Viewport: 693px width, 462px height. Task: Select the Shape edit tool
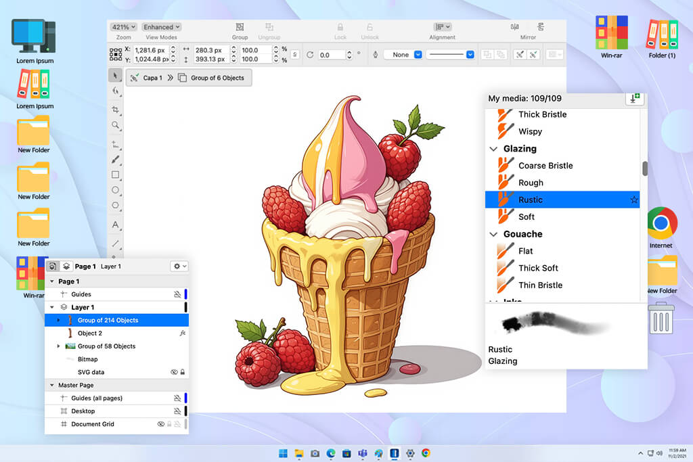116,91
